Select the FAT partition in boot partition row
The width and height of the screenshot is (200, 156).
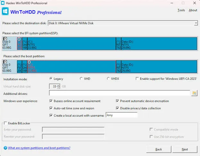19,67
